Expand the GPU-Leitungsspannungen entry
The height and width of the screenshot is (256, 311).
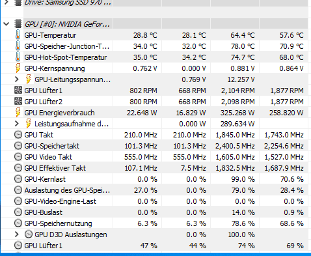pos(17,79)
